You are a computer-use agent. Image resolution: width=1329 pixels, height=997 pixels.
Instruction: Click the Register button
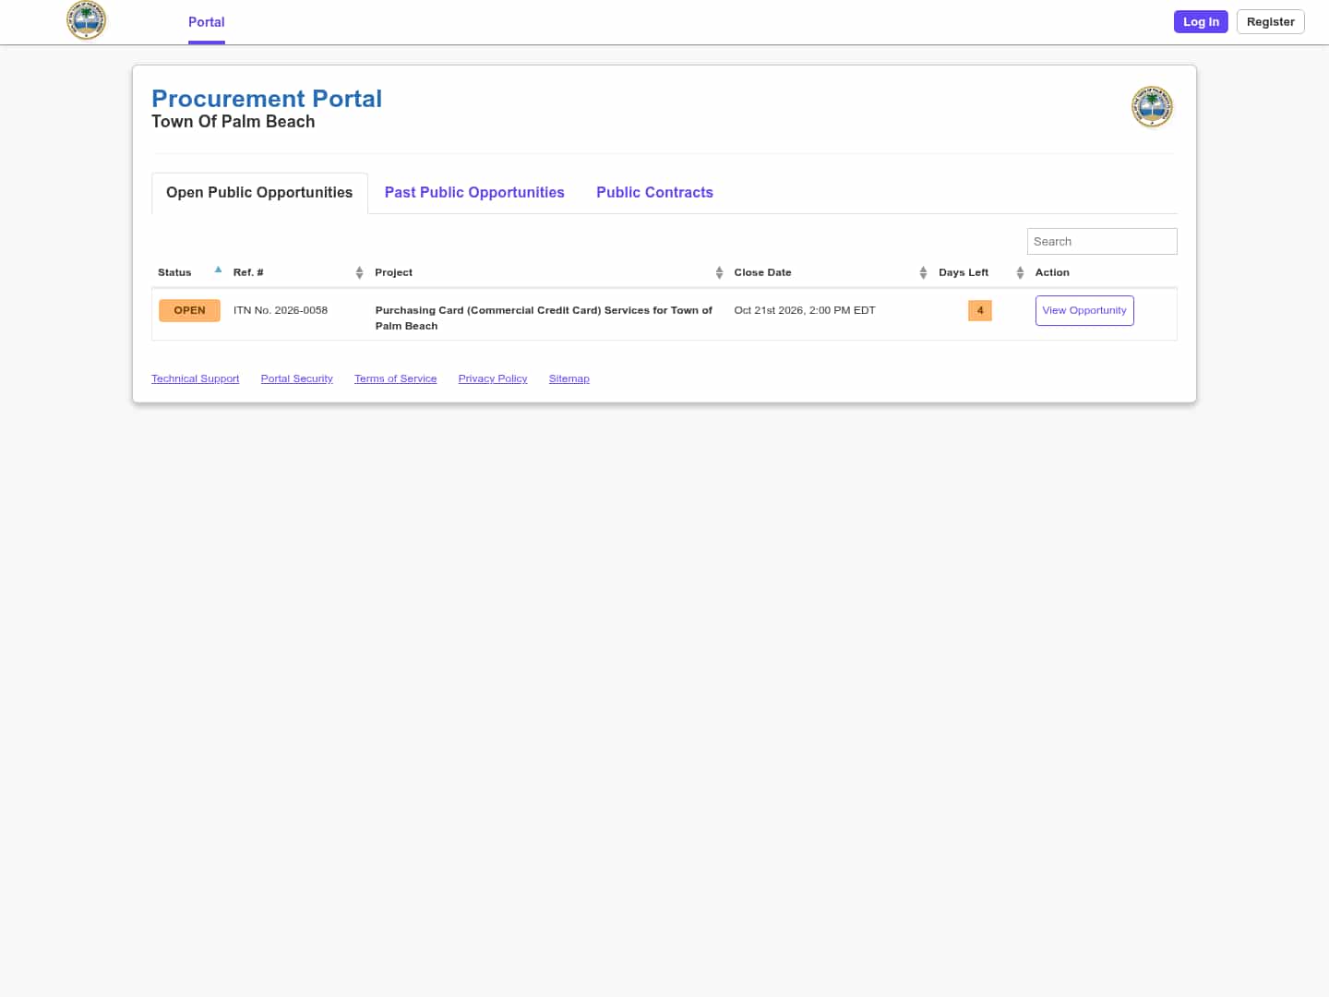point(1270,22)
